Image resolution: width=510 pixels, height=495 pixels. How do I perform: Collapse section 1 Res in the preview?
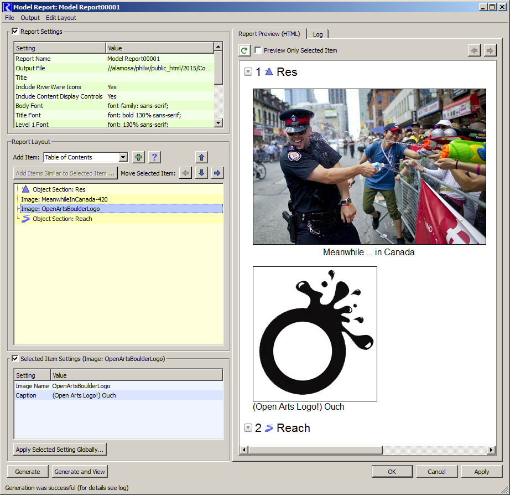[x=248, y=71]
